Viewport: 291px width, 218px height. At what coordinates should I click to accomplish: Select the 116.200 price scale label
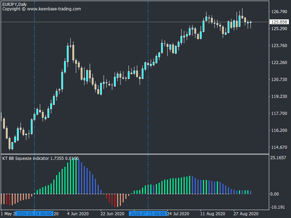click(x=279, y=130)
